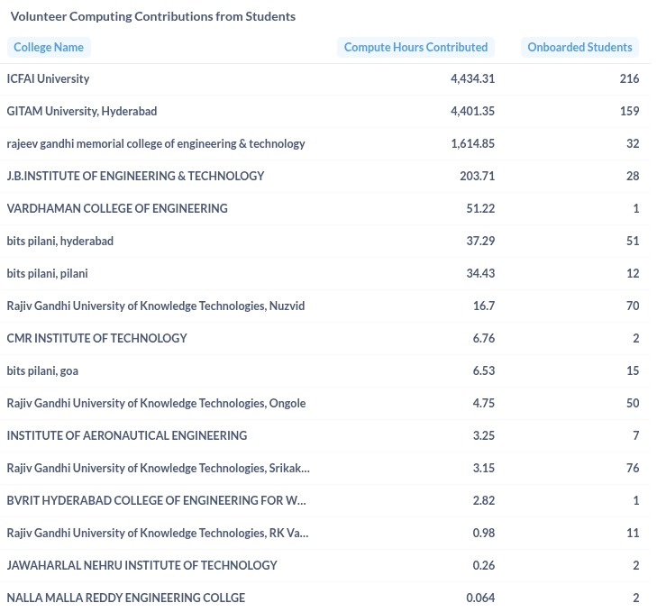Click students count in BVRIT HYDERABAD row
The height and width of the screenshot is (612, 657).
[636, 500]
